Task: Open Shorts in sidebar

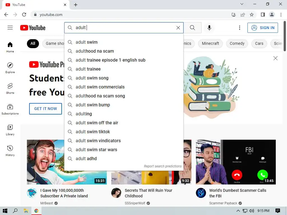Action: coord(10,88)
